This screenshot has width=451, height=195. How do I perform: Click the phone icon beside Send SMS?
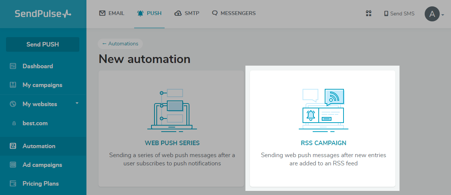tap(386, 13)
